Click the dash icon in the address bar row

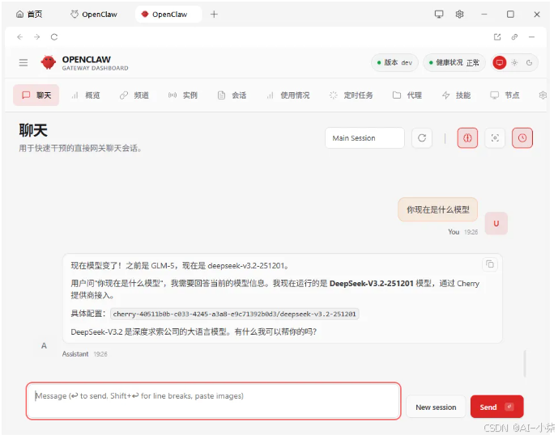click(x=531, y=37)
